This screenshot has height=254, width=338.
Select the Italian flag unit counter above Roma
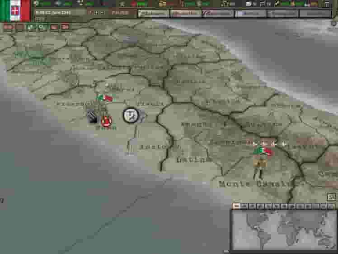(105, 98)
